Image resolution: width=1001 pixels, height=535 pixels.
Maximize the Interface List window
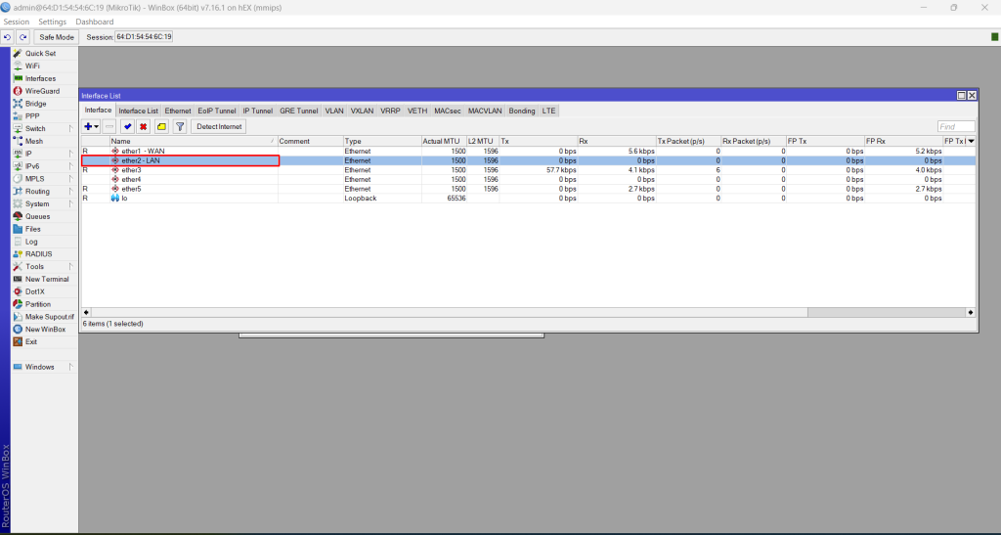point(961,95)
